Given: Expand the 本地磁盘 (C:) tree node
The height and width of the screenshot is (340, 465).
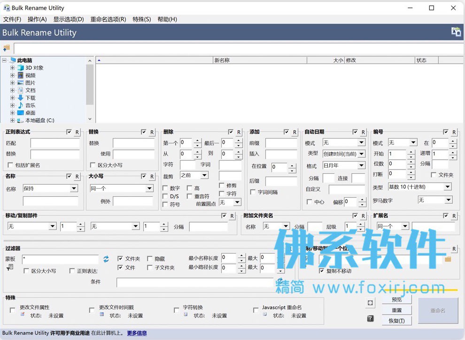Looking at the screenshot, I should (12, 120).
